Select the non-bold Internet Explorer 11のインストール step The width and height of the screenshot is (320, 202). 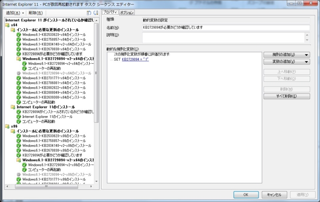pos(47,117)
